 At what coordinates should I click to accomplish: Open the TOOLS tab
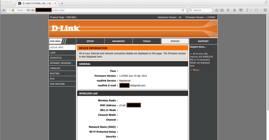147,41
